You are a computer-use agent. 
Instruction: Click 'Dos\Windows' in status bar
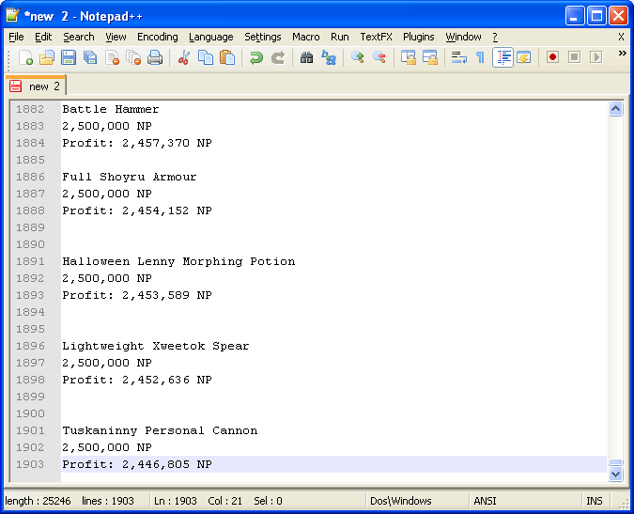pyautogui.click(x=401, y=501)
